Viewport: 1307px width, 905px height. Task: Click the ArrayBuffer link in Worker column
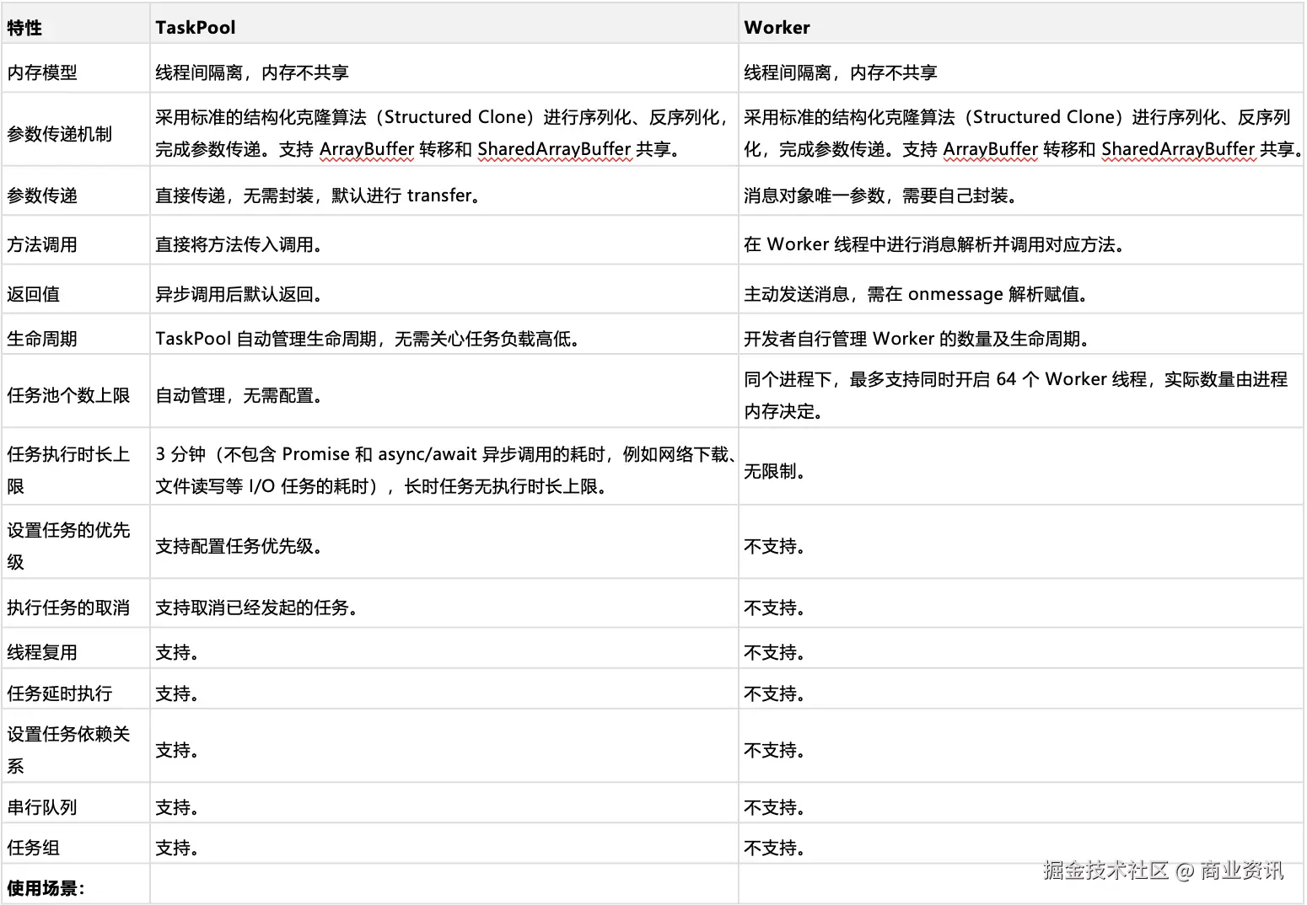click(x=990, y=148)
